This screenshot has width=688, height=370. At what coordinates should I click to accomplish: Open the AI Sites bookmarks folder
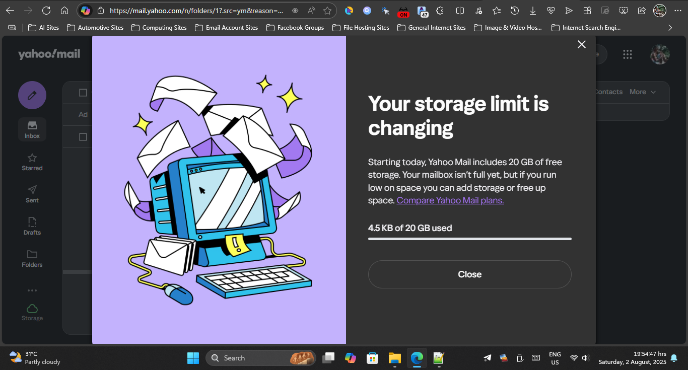tap(44, 28)
